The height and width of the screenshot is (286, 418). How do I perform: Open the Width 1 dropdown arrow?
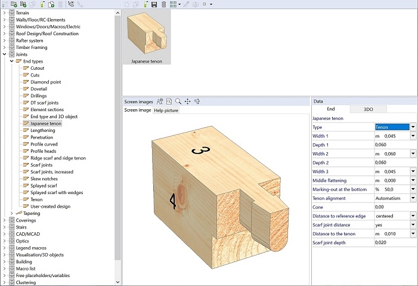413,136
